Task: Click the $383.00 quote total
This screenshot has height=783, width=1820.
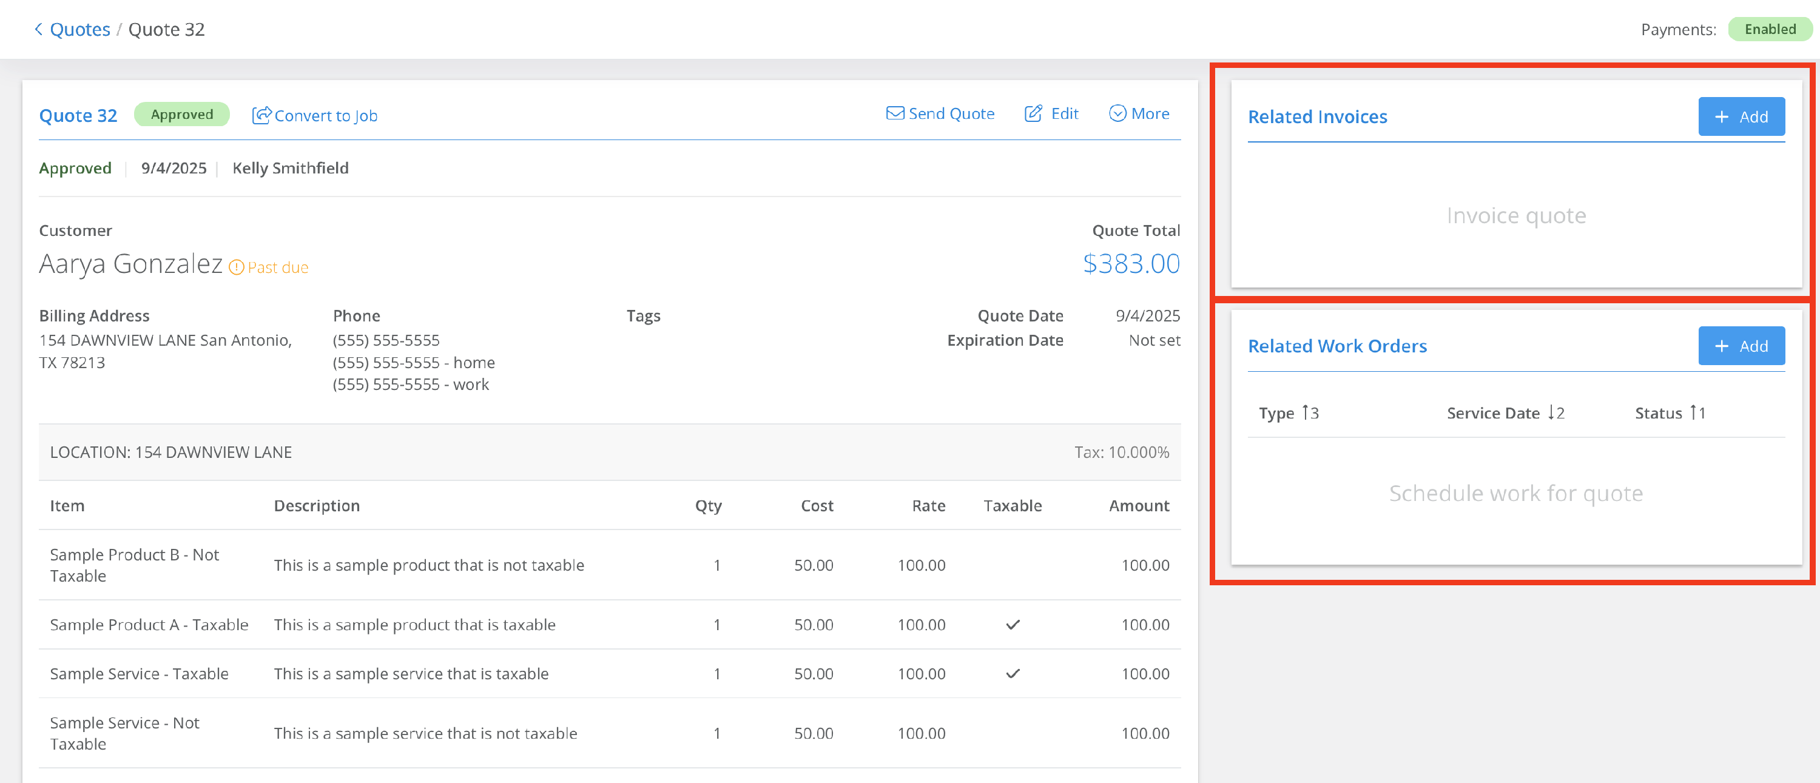Action: 1131,264
